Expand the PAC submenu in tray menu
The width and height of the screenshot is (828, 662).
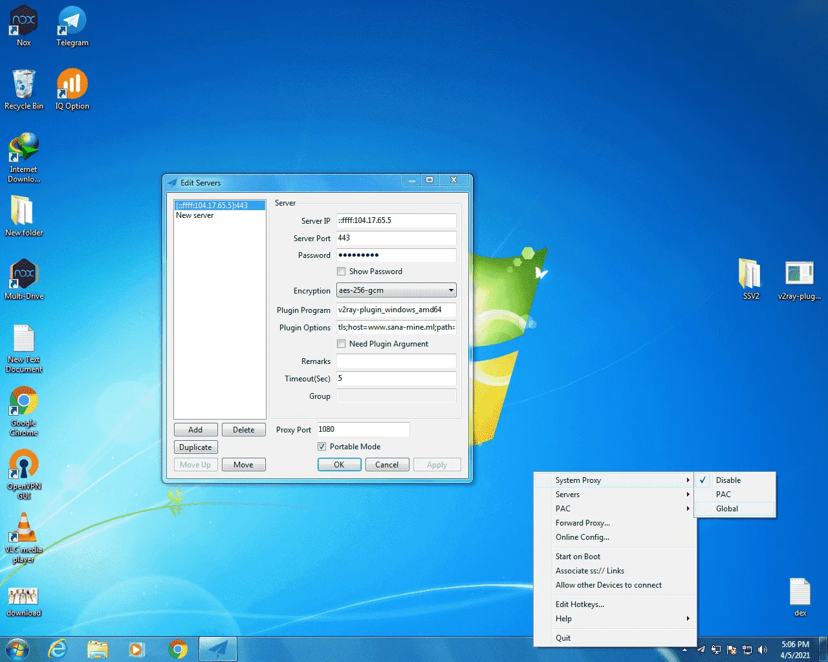click(615, 509)
